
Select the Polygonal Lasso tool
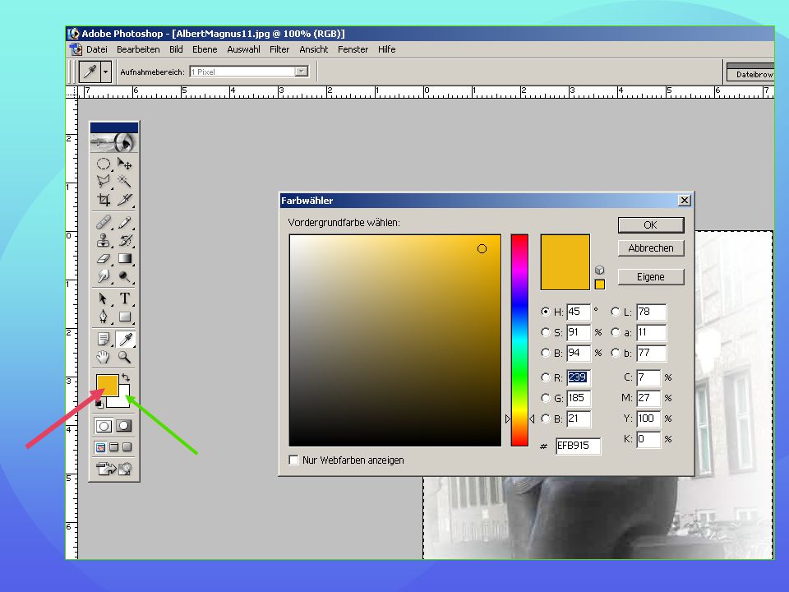pyautogui.click(x=104, y=181)
